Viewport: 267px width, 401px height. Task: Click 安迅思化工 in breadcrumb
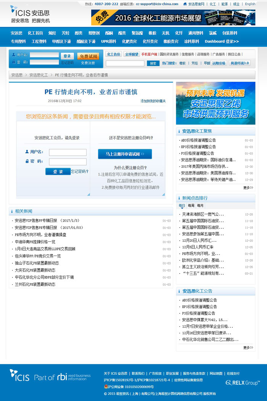point(39,75)
